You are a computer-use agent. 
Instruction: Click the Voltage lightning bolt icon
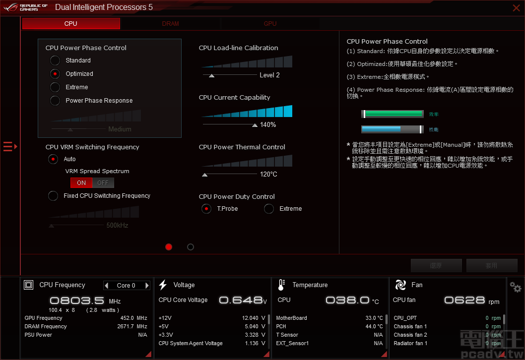[x=163, y=285]
